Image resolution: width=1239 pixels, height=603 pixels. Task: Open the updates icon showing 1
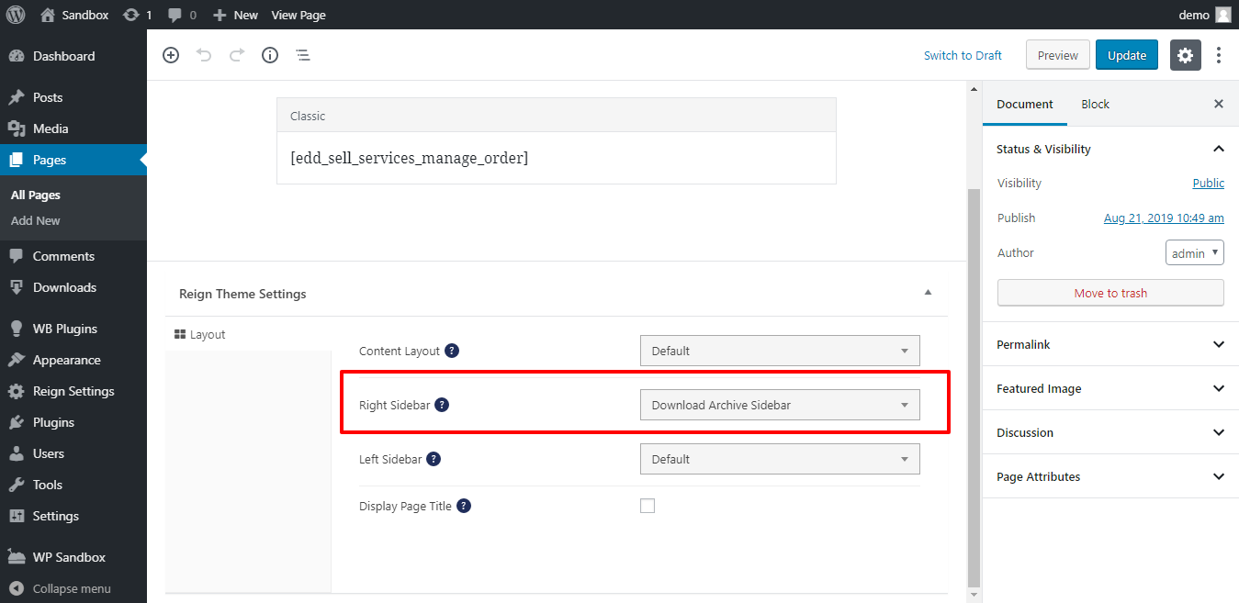137,15
